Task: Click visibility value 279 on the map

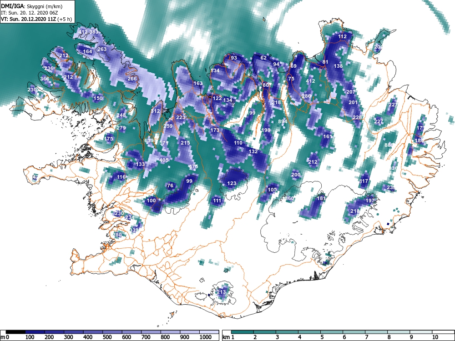Action: point(121,128)
